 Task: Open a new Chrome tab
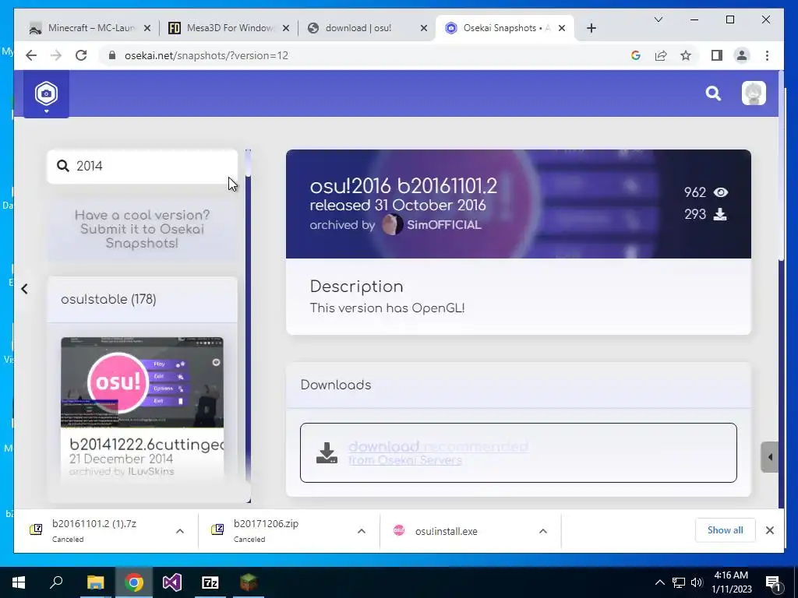pyautogui.click(x=591, y=29)
